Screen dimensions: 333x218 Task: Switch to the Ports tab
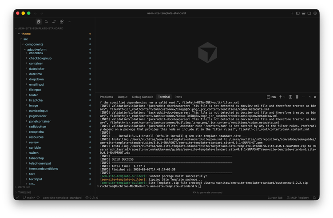[x=178, y=97]
